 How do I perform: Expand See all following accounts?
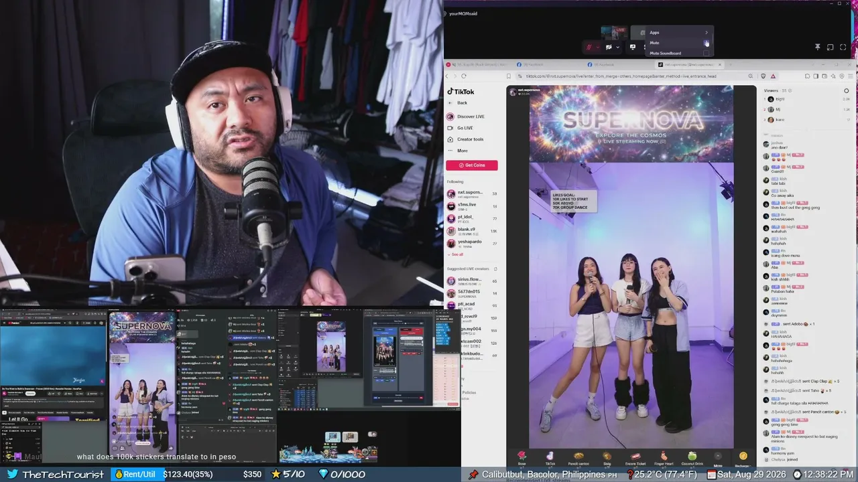click(x=455, y=254)
